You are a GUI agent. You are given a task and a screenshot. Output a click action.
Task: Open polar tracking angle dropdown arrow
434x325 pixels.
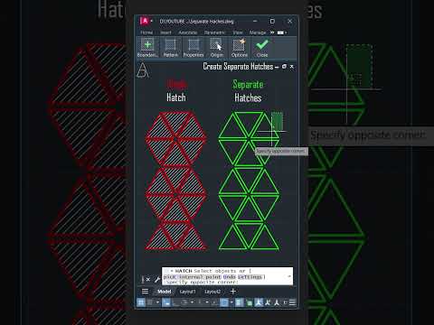tap(192, 302)
